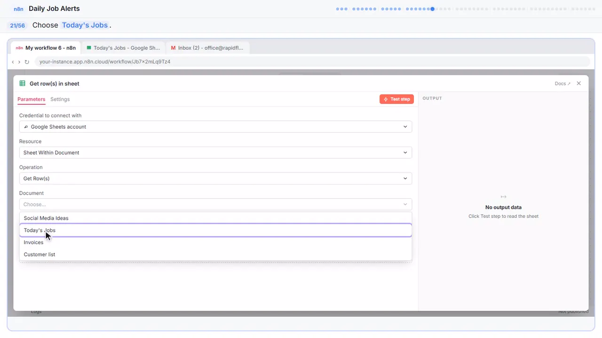Click the Daily Job Alerts title
The image size is (602, 338).
[54, 8]
